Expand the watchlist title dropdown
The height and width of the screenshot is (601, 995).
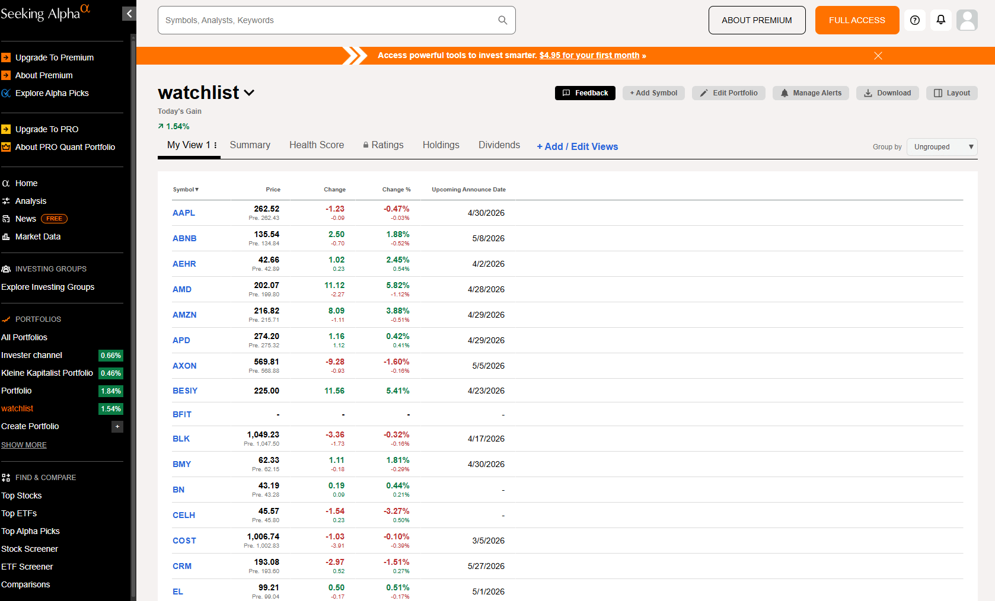coord(249,93)
